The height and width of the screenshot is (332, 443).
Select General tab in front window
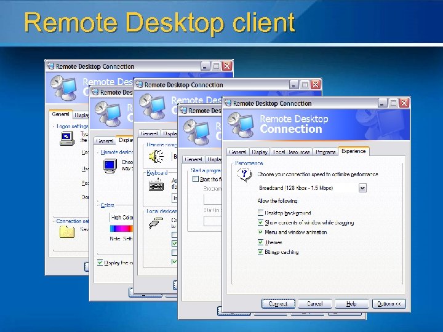point(237,152)
